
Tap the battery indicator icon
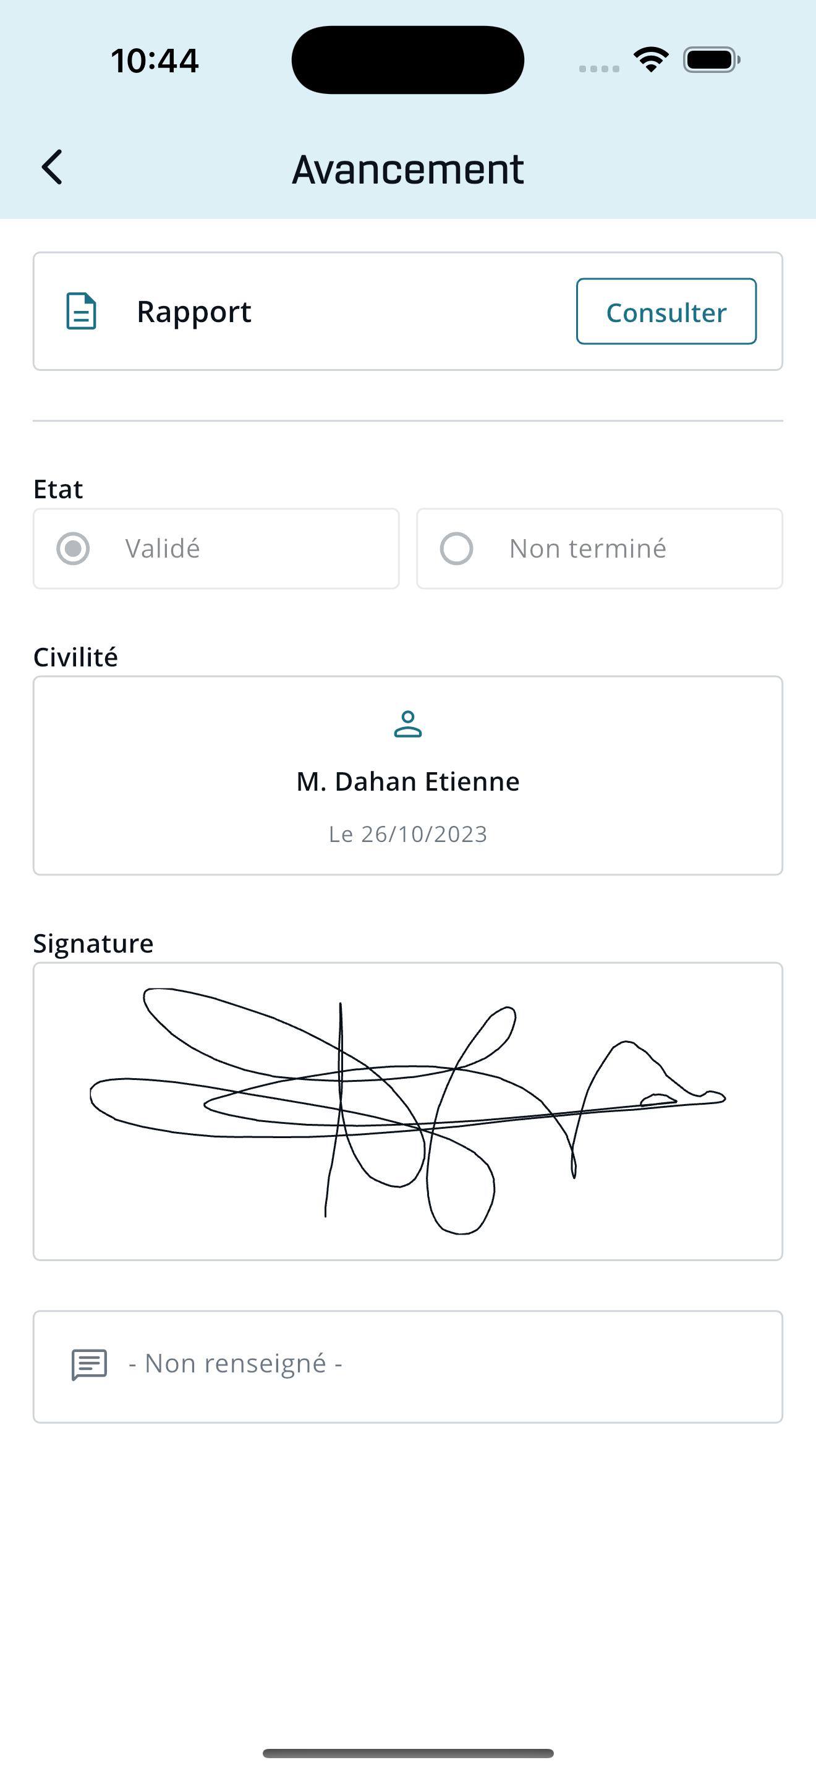712,60
